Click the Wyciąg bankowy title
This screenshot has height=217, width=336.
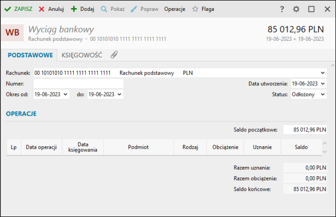(61, 29)
